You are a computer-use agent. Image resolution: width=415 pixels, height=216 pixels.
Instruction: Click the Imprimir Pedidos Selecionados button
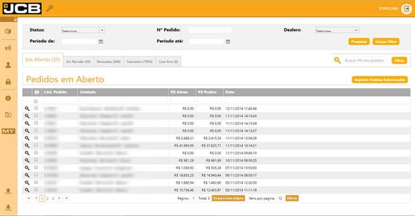click(x=380, y=80)
